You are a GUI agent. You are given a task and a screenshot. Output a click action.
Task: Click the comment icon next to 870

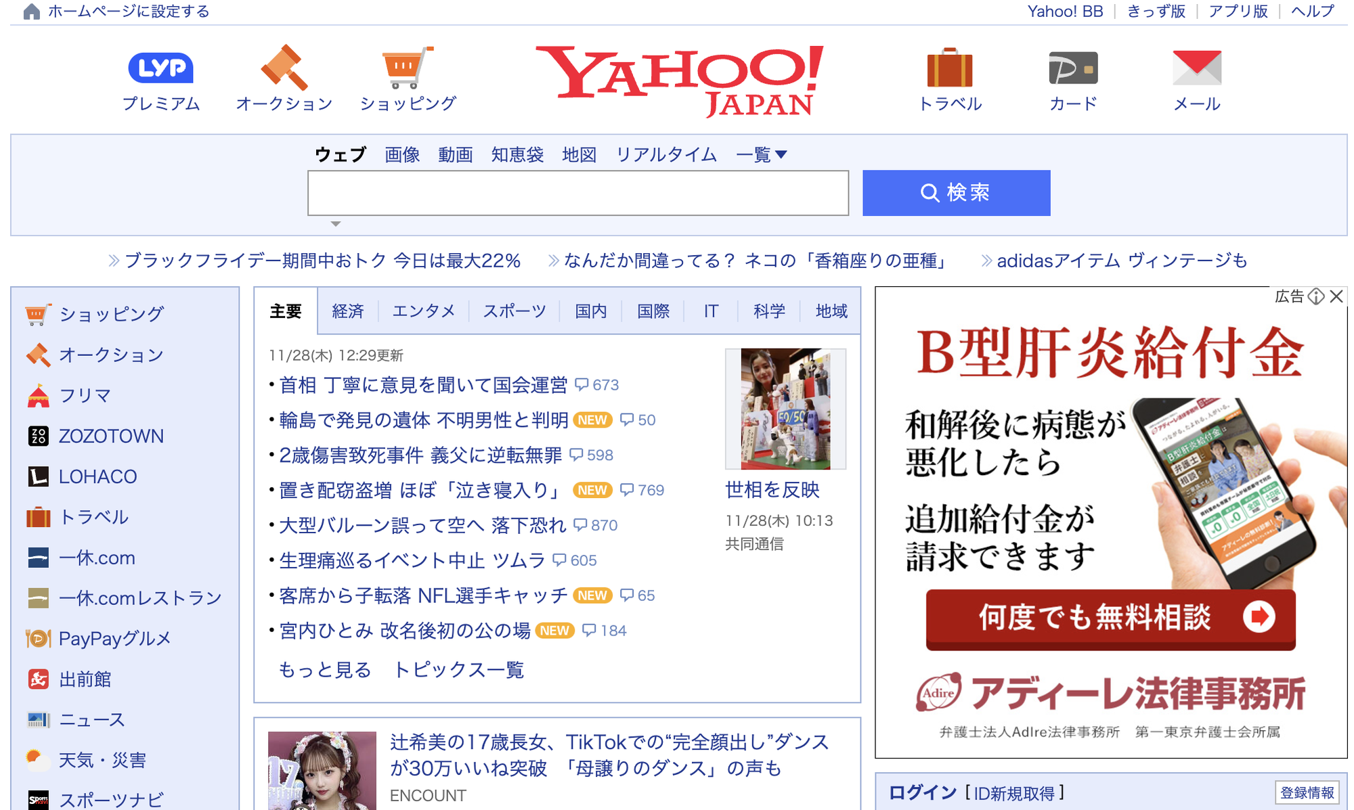(580, 525)
